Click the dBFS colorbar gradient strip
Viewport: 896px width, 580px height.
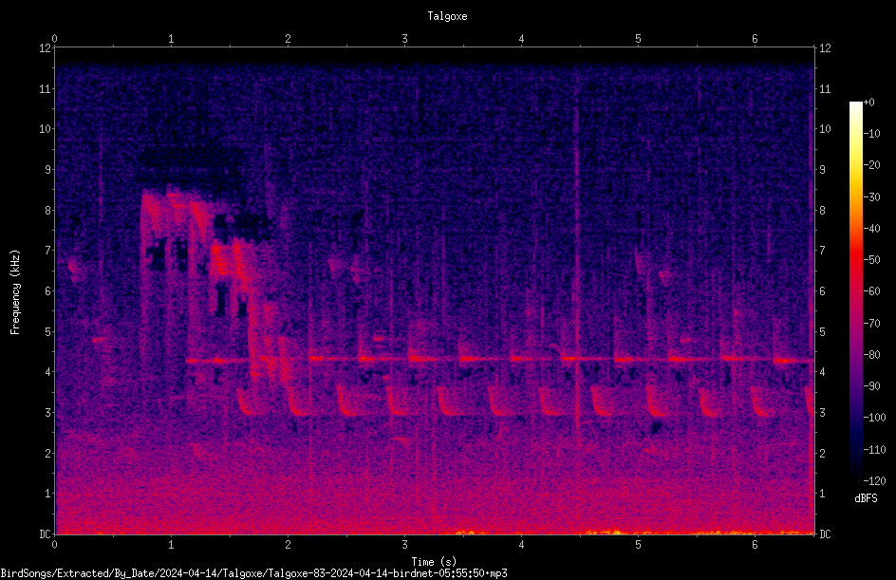(x=856, y=290)
